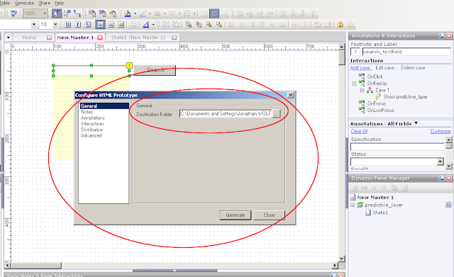This screenshot has height=277, width=454.
Task: Open the Generate menu
Action: (24, 3)
